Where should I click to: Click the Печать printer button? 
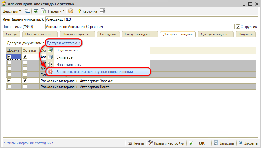pyautogui.click(x=136, y=143)
